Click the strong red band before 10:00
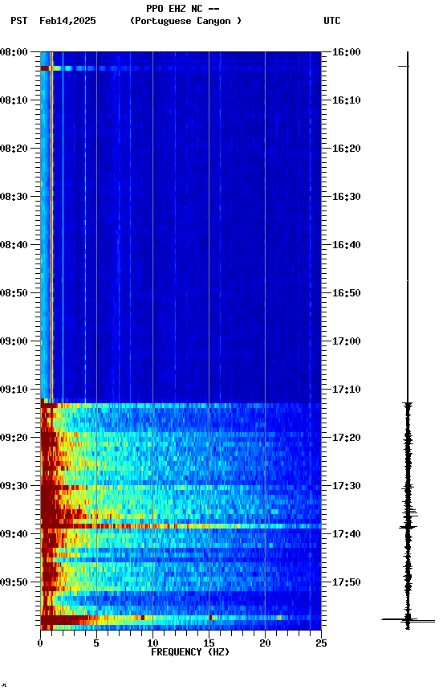The width and height of the screenshot is (443, 694). 181,618
